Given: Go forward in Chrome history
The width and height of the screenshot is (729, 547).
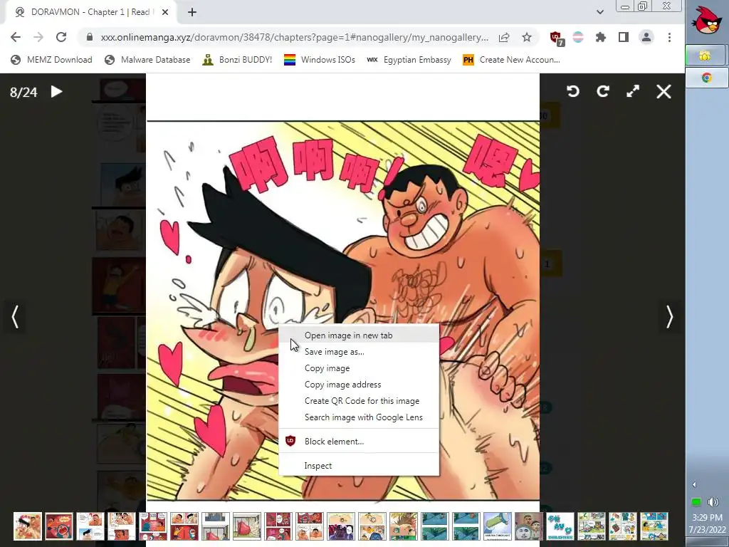Looking at the screenshot, I should (x=38, y=37).
